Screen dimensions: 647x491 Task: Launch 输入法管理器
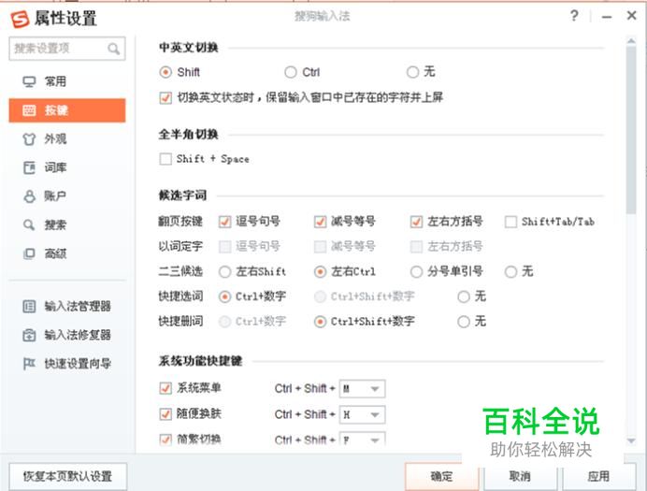coord(66,306)
